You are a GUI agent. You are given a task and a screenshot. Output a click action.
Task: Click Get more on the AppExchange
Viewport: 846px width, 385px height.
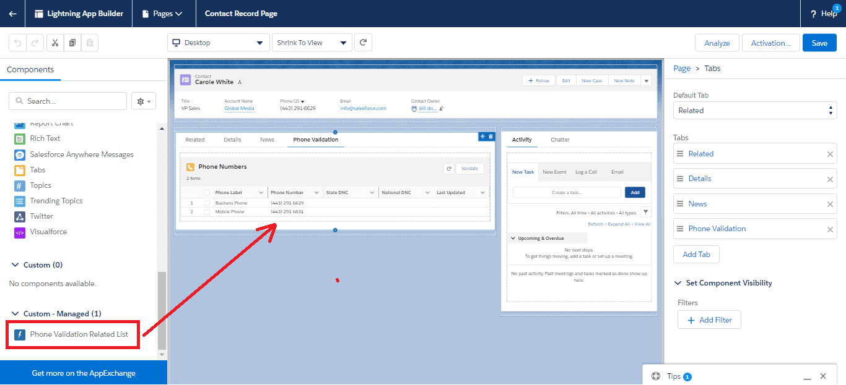[84, 373]
